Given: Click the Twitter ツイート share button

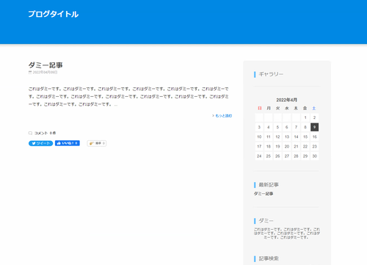Looking at the screenshot, I should point(40,143).
